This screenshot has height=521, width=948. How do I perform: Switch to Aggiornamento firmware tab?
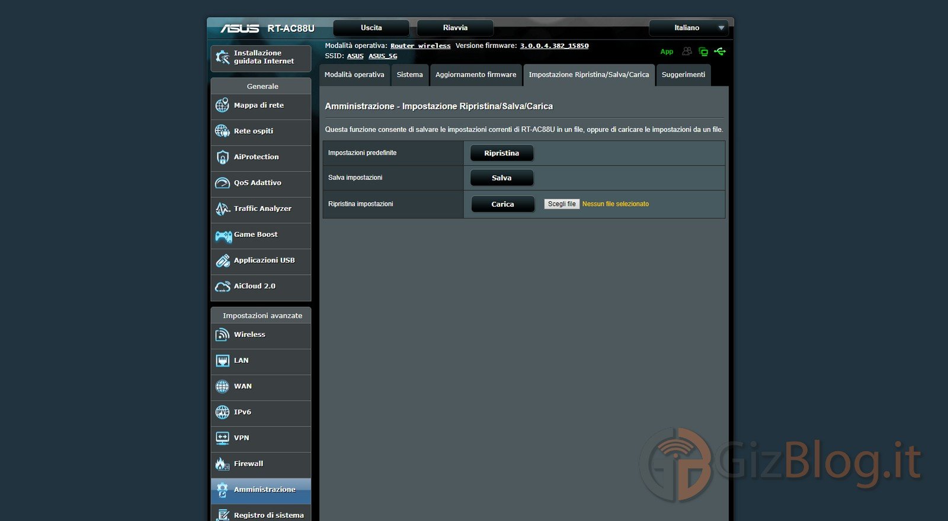(476, 75)
